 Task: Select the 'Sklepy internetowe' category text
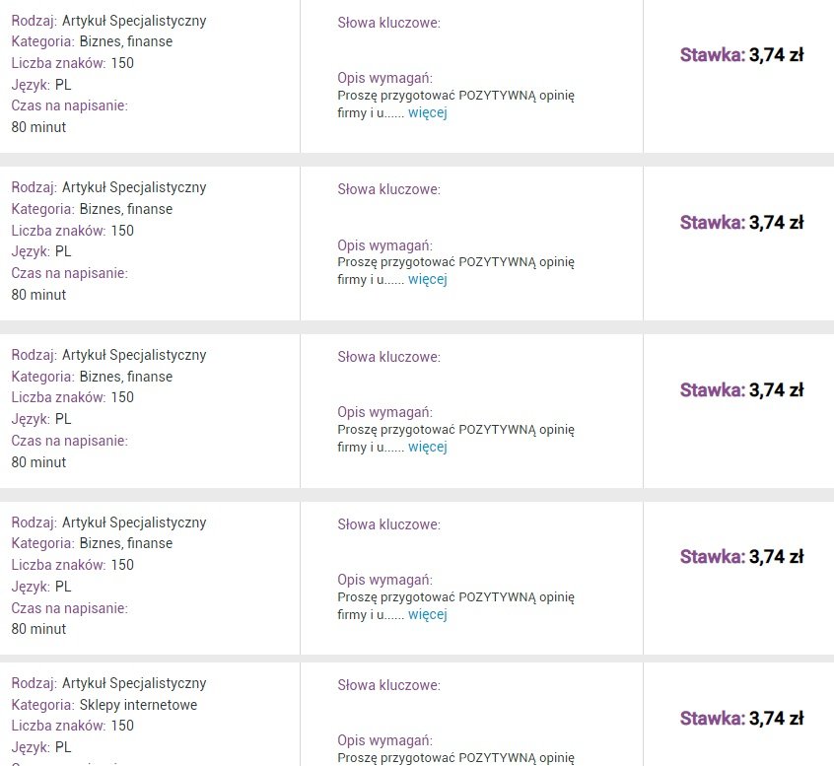pos(138,705)
